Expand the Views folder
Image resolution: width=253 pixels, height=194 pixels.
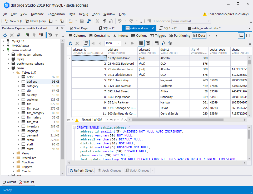(13, 153)
